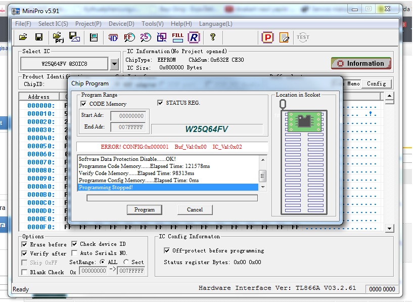
Task: Click the Save floppy disk icon
Action: (x=38, y=37)
